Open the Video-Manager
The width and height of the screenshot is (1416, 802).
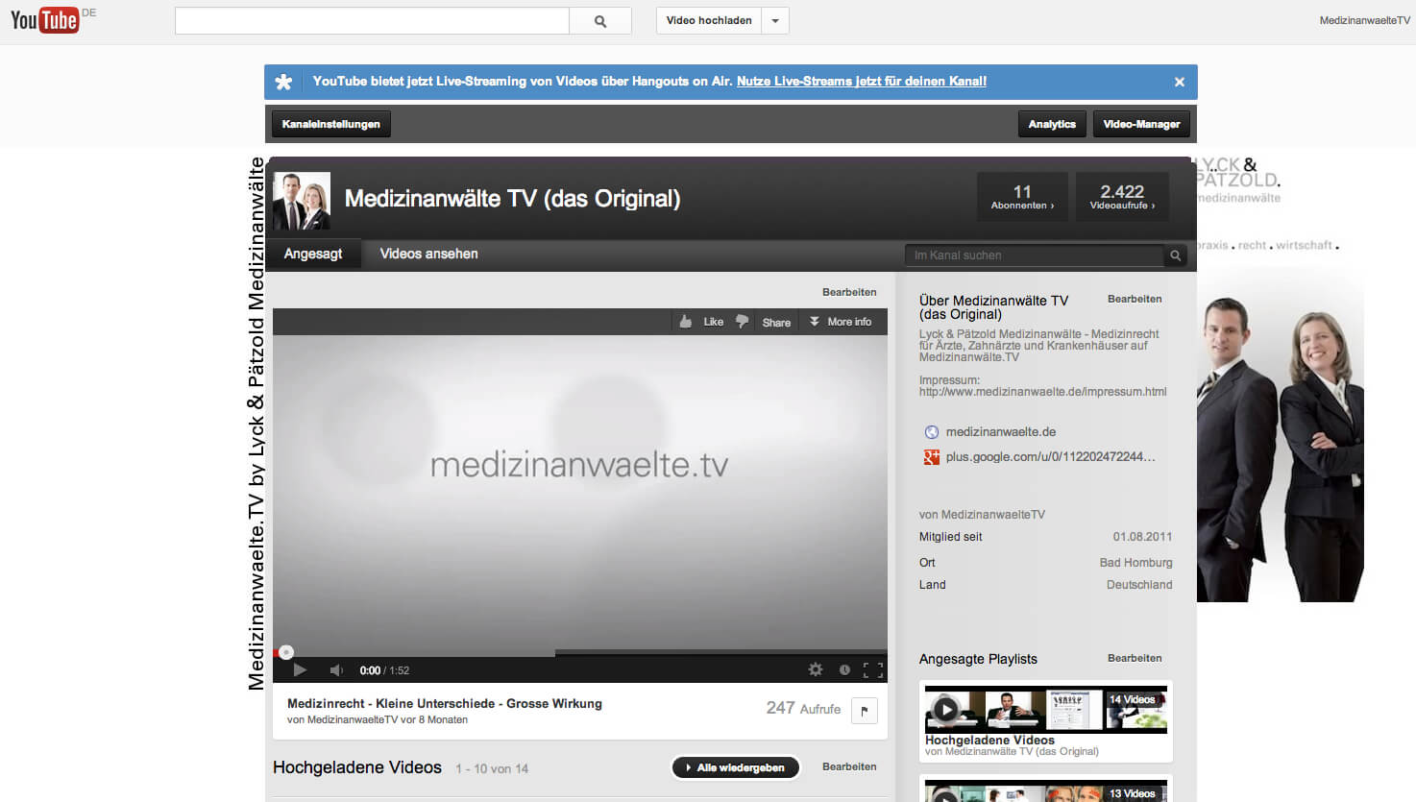click(x=1141, y=124)
